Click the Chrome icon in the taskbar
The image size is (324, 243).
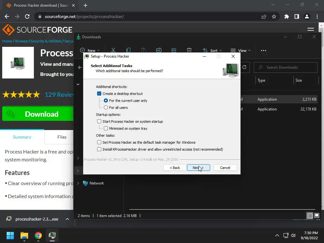[x=38, y=235]
